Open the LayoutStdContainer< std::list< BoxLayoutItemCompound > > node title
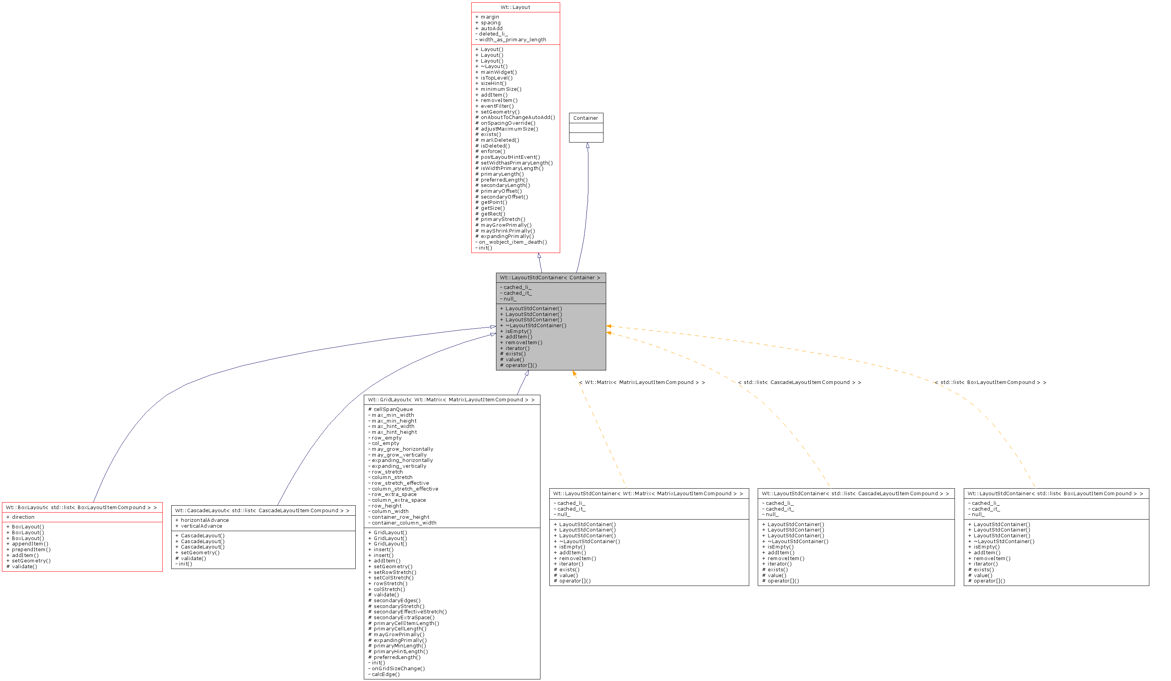Screen dimensions: 1171x681 [x=1056, y=494]
